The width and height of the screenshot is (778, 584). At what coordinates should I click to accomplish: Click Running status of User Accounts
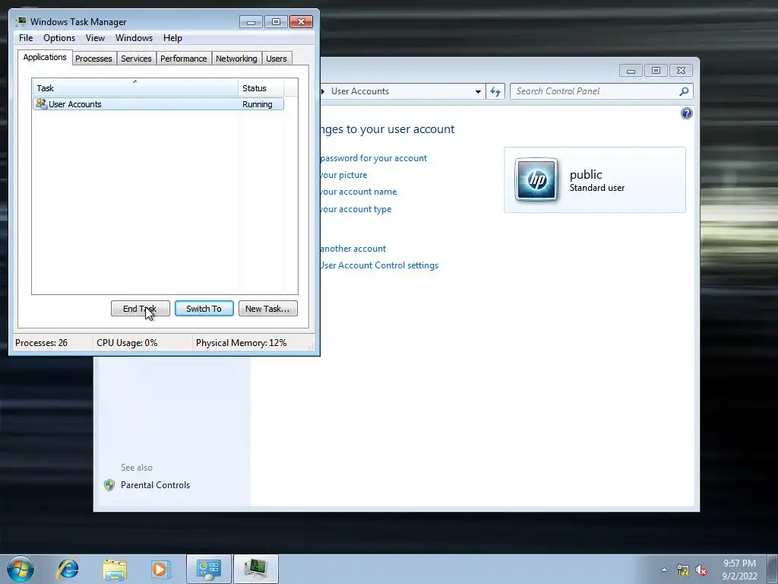pos(257,104)
